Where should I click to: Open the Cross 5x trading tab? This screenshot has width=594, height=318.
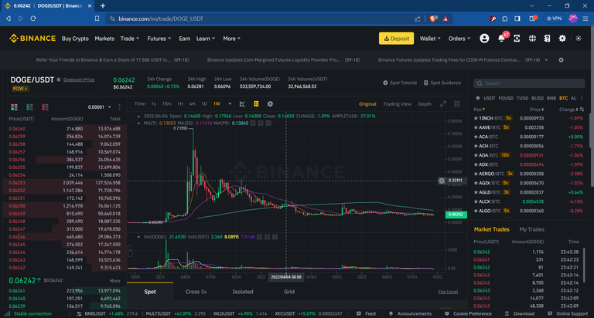(x=196, y=292)
